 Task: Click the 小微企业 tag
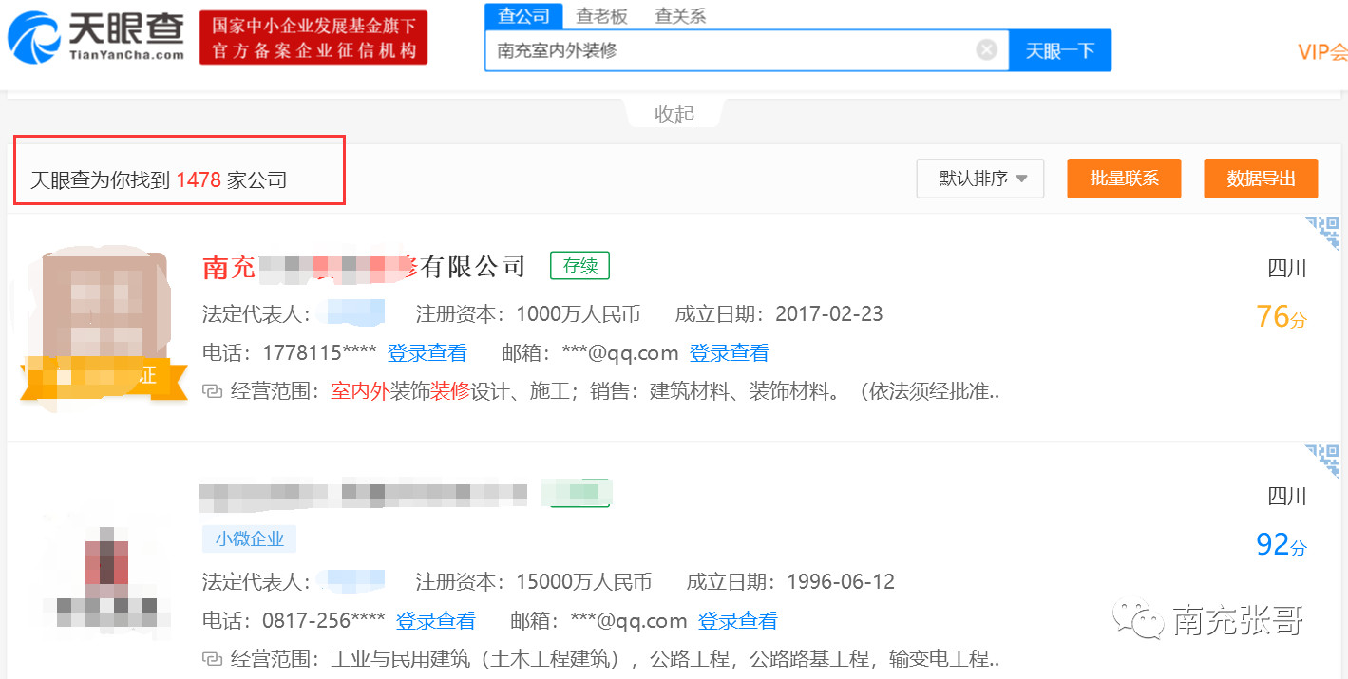249,539
